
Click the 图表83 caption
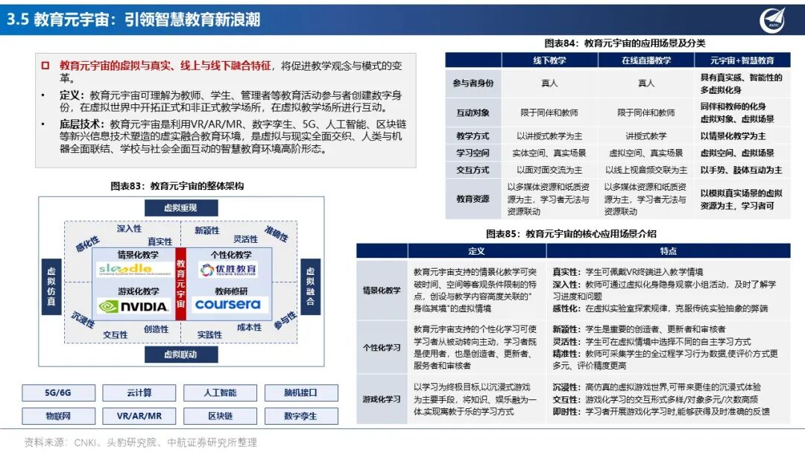coord(177,186)
